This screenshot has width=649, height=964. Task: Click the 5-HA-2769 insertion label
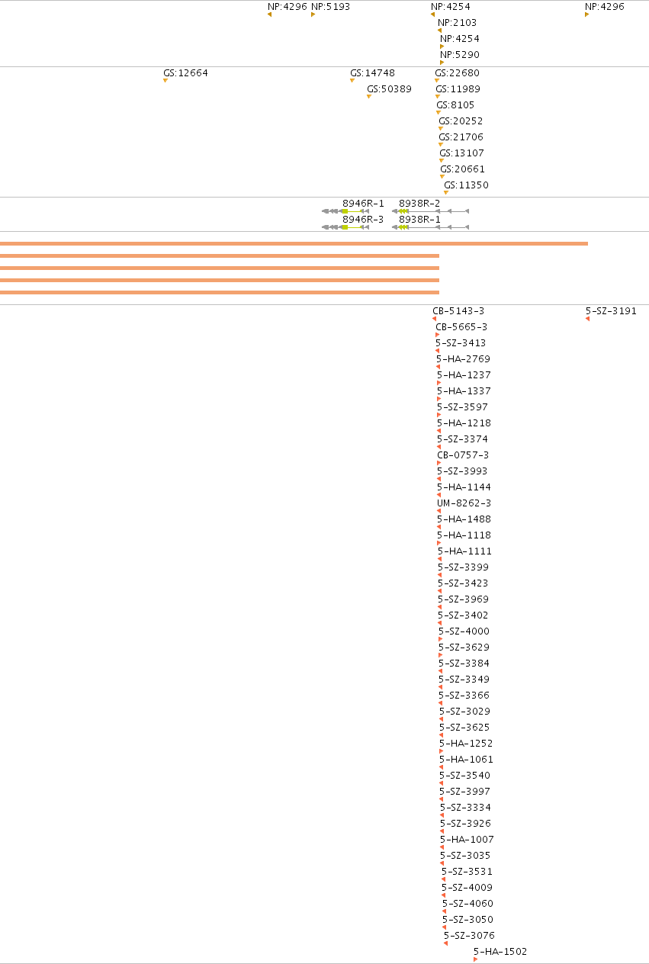[x=463, y=359]
